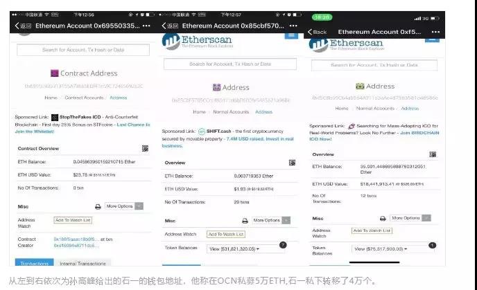Focus search field in middle Etherscan page
The width and height of the screenshot is (477, 290).
(230, 64)
